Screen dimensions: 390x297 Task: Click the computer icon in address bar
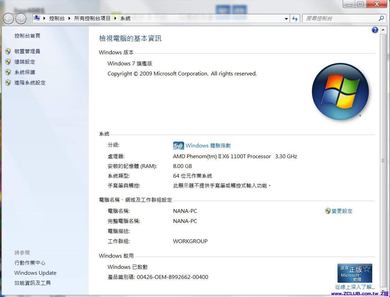point(37,18)
